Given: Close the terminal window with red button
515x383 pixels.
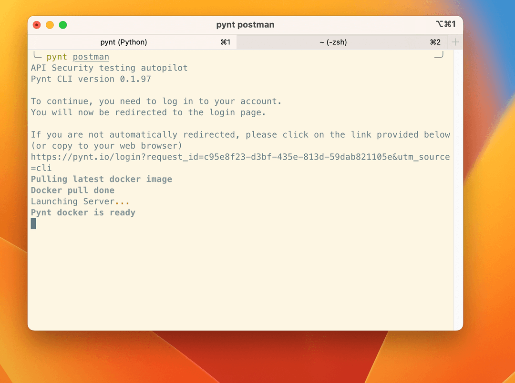Looking at the screenshot, I should pos(37,25).
